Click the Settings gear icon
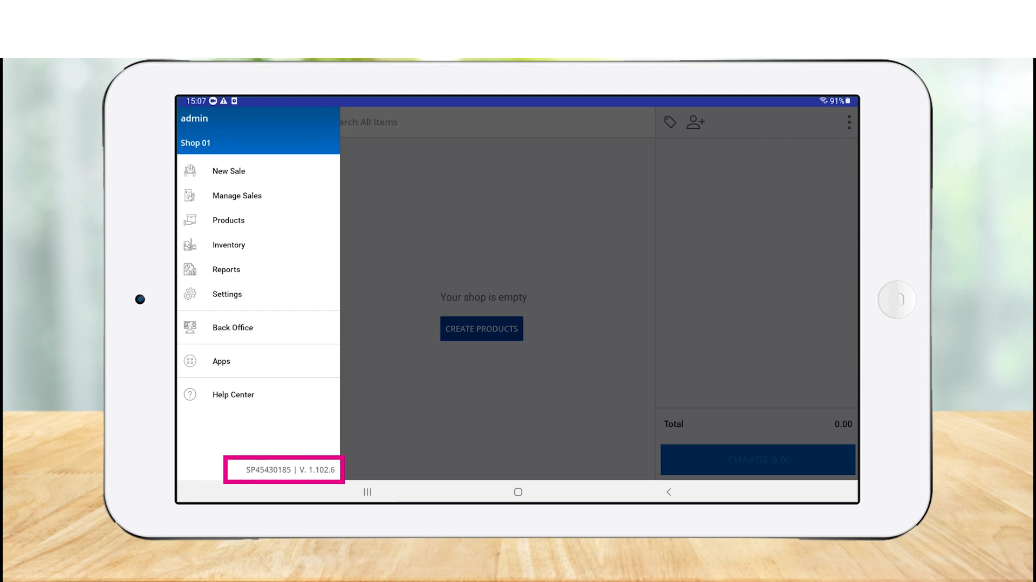This screenshot has height=582, width=1036. [x=190, y=294]
